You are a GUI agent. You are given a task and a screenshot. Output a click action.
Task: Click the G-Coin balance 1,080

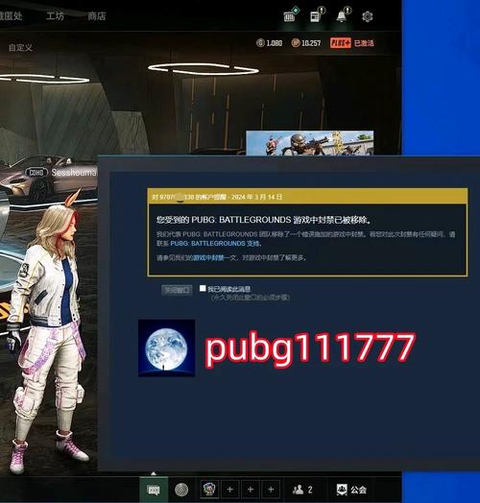pos(270,42)
